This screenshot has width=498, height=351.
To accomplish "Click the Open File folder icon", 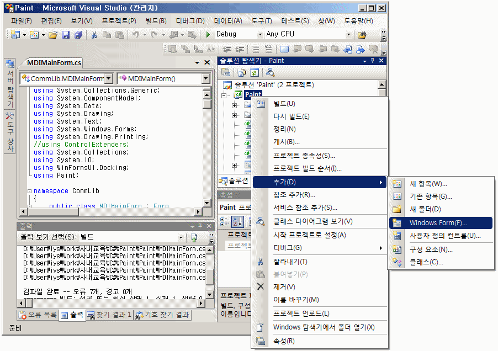I will pos(52,35).
